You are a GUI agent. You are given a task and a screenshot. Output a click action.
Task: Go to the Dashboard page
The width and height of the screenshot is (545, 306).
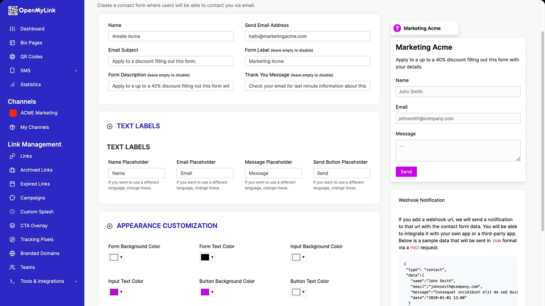(32, 28)
